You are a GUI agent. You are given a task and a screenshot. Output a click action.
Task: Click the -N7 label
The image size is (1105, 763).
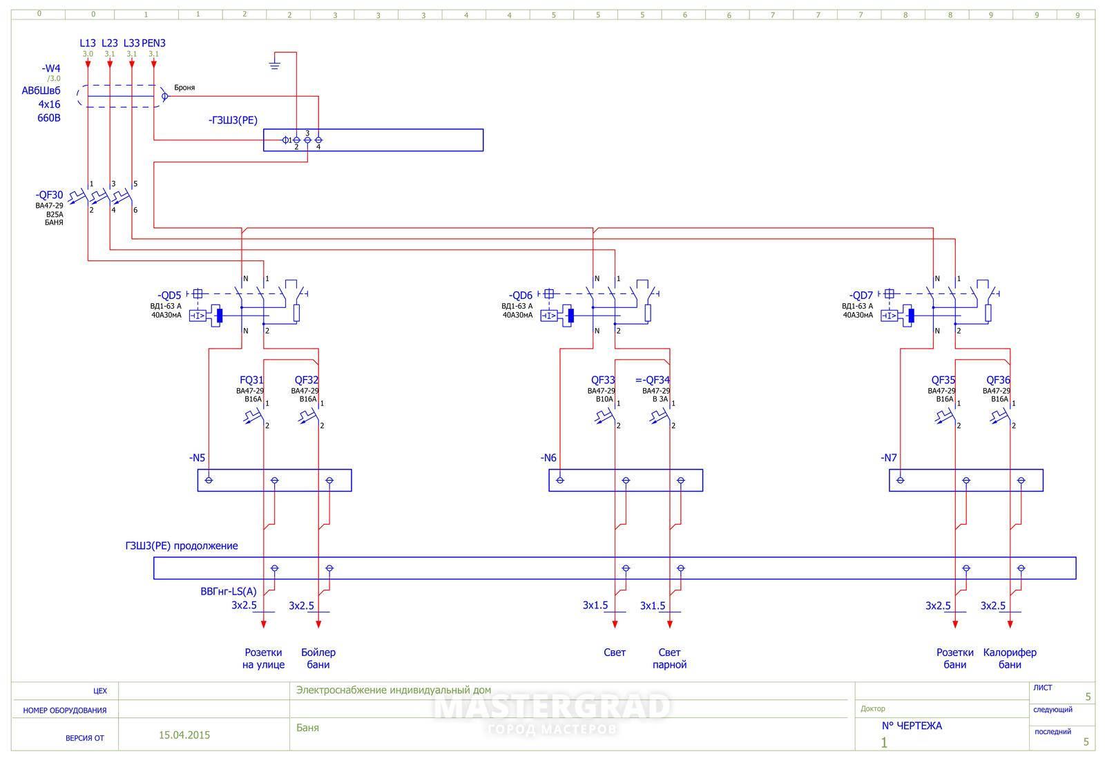coord(889,458)
